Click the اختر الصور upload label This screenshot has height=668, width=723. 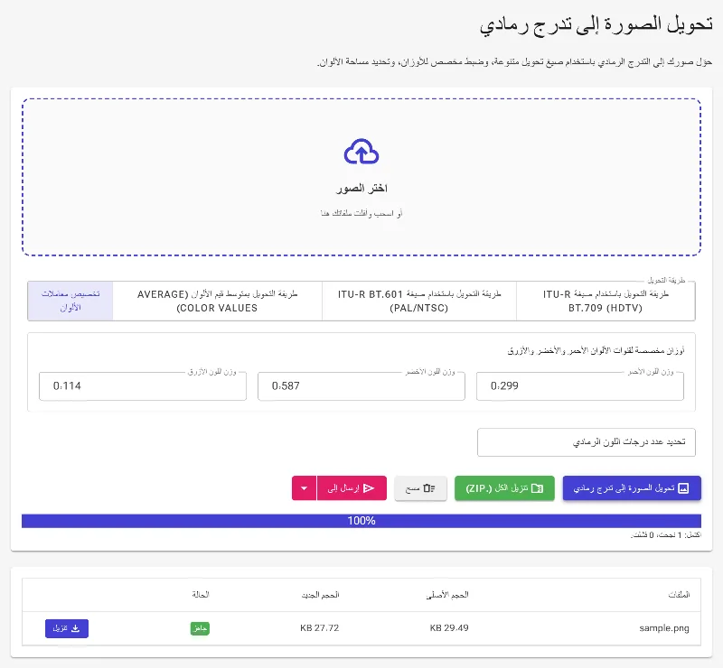pyautogui.click(x=361, y=188)
